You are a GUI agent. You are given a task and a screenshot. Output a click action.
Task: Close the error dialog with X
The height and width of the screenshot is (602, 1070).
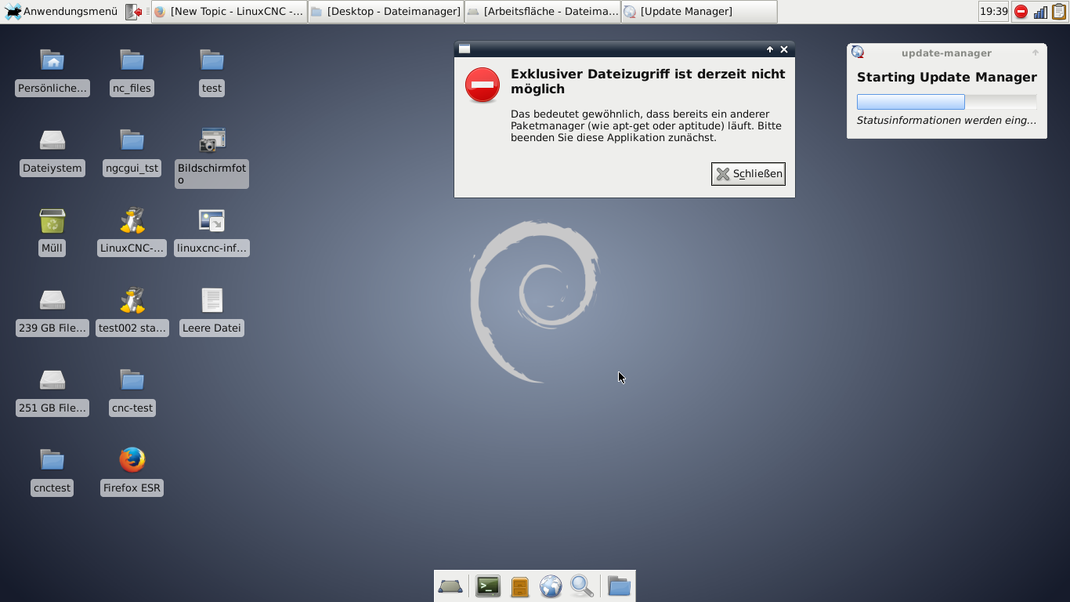click(784, 49)
